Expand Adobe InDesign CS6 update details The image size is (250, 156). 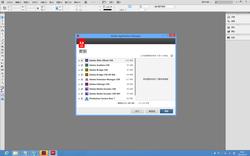[x=79, y=84]
